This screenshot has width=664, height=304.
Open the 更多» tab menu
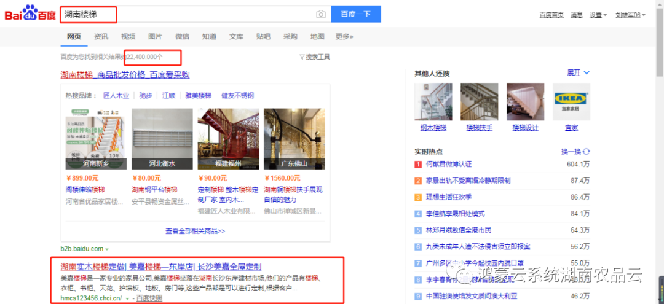(x=344, y=37)
